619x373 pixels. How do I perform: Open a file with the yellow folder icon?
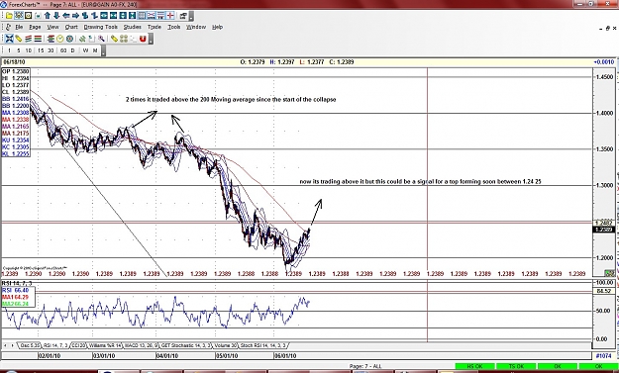(x=9, y=16)
